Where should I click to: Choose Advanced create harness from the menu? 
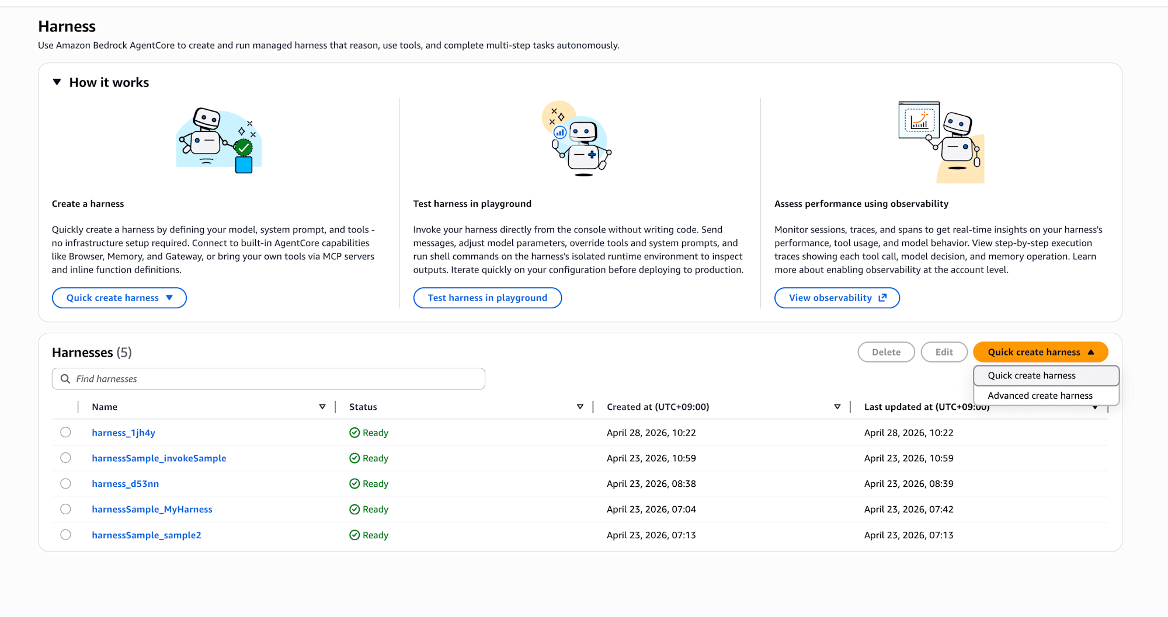click(1046, 395)
